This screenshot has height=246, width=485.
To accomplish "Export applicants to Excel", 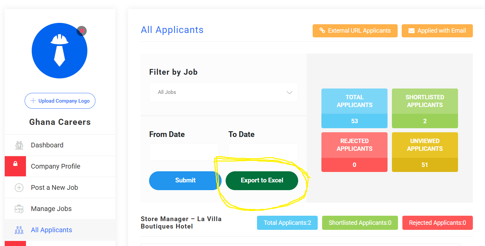I will (x=262, y=180).
